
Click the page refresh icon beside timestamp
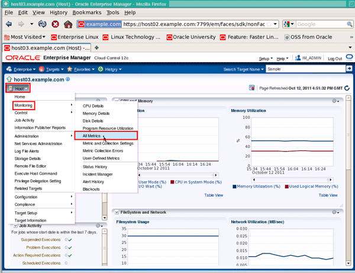[347, 88]
